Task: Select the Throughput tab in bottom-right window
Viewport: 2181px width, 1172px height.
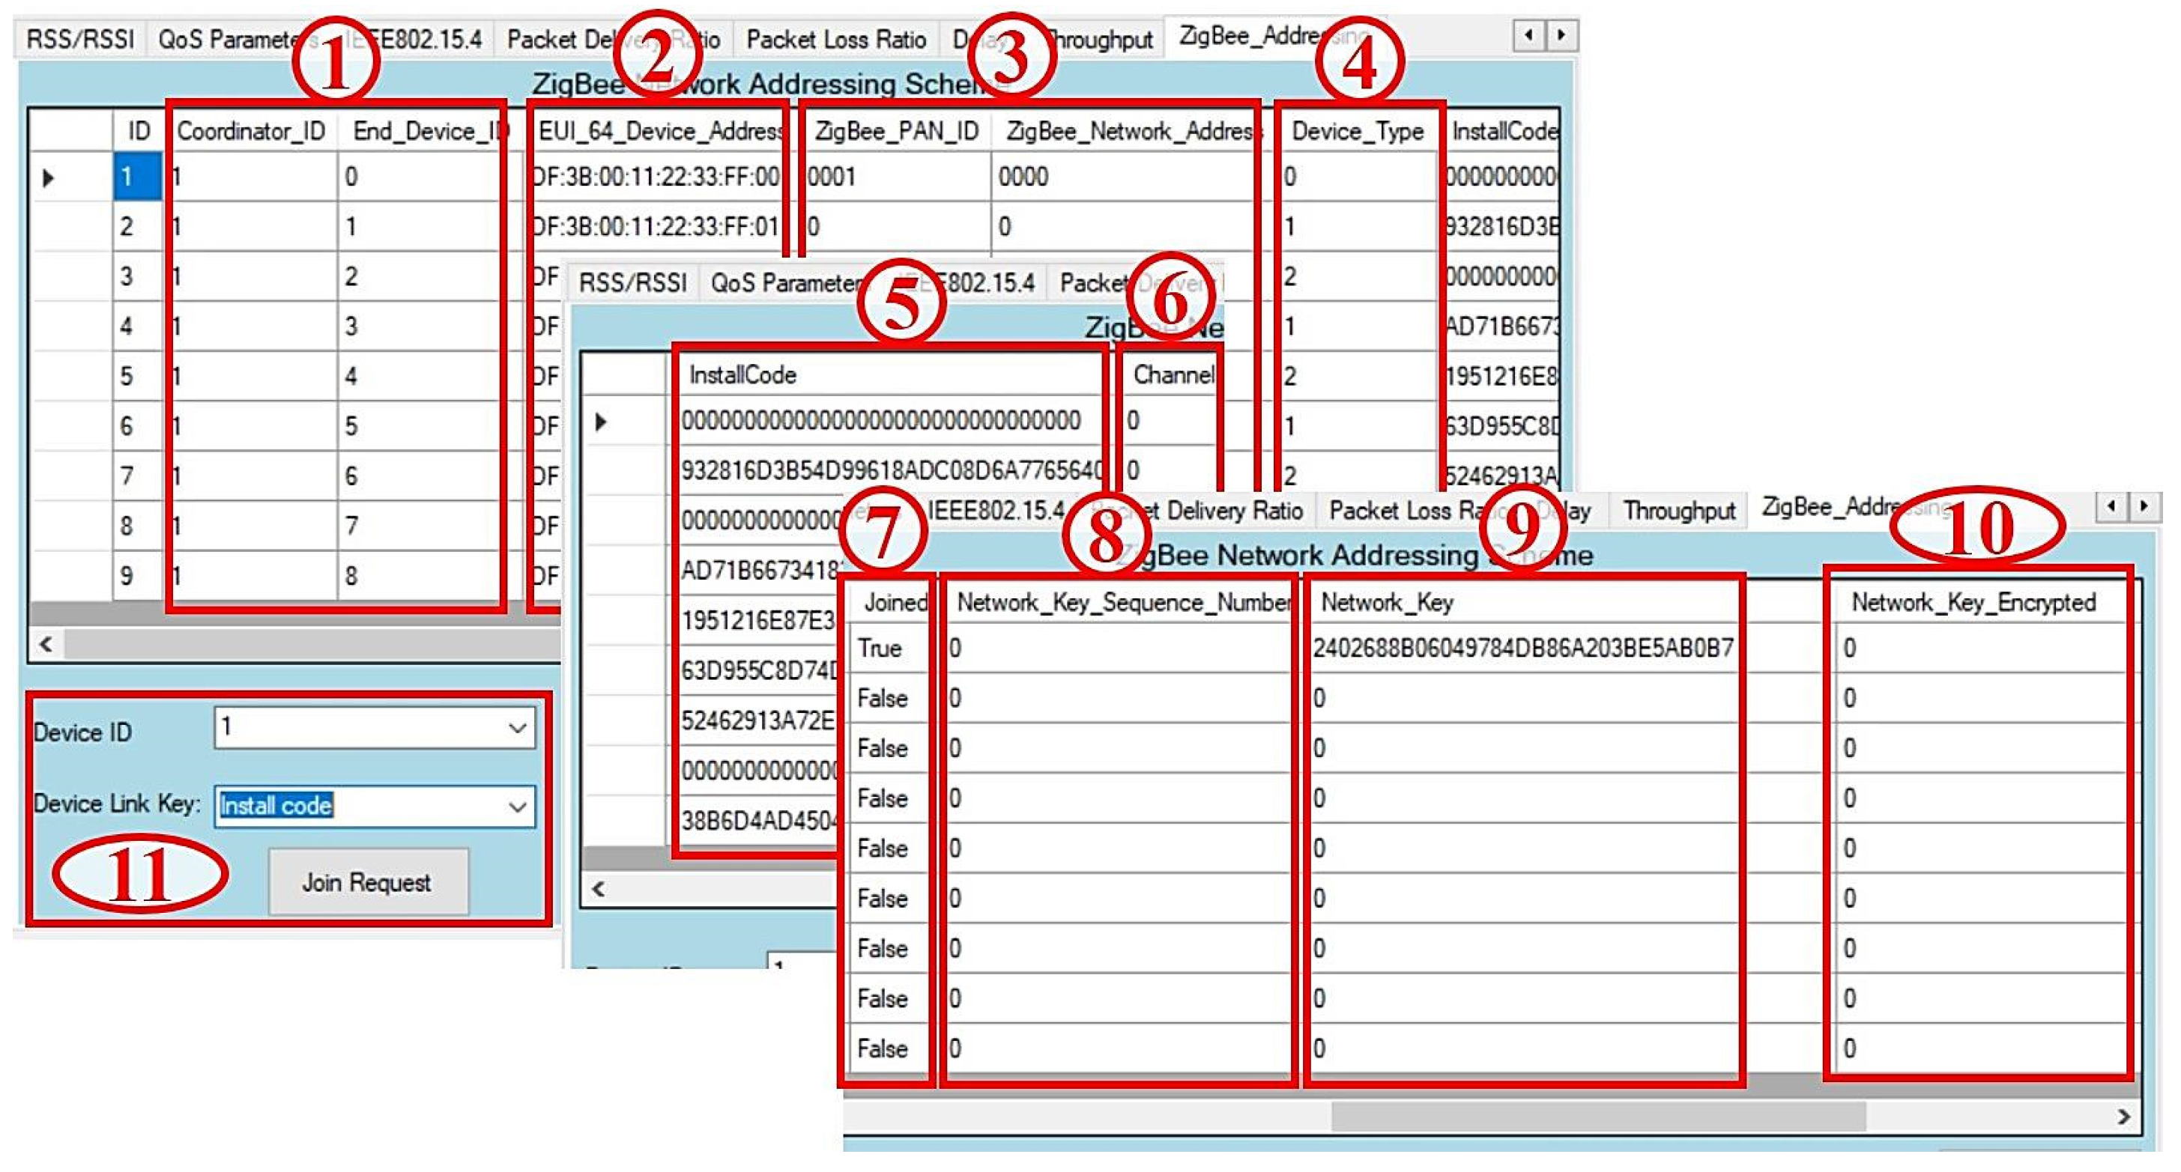Action: pyautogui.click(x=1679, y=511)
